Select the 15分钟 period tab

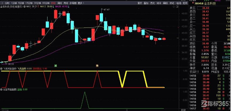29,3
